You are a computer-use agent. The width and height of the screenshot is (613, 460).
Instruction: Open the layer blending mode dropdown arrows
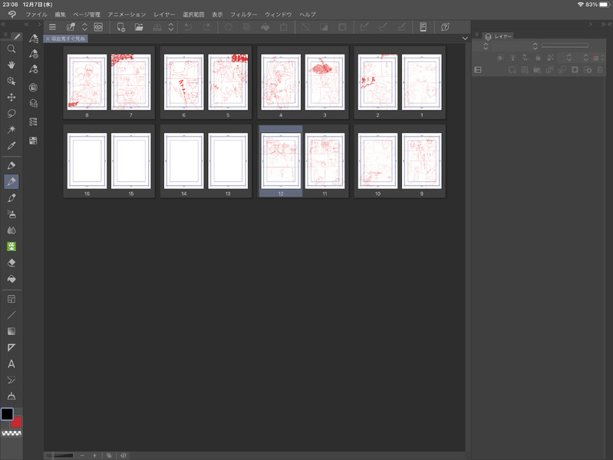point(486,46)
